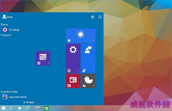Open the Groot user account menu
The image size is (172, 111).
(x=7, y=17)
